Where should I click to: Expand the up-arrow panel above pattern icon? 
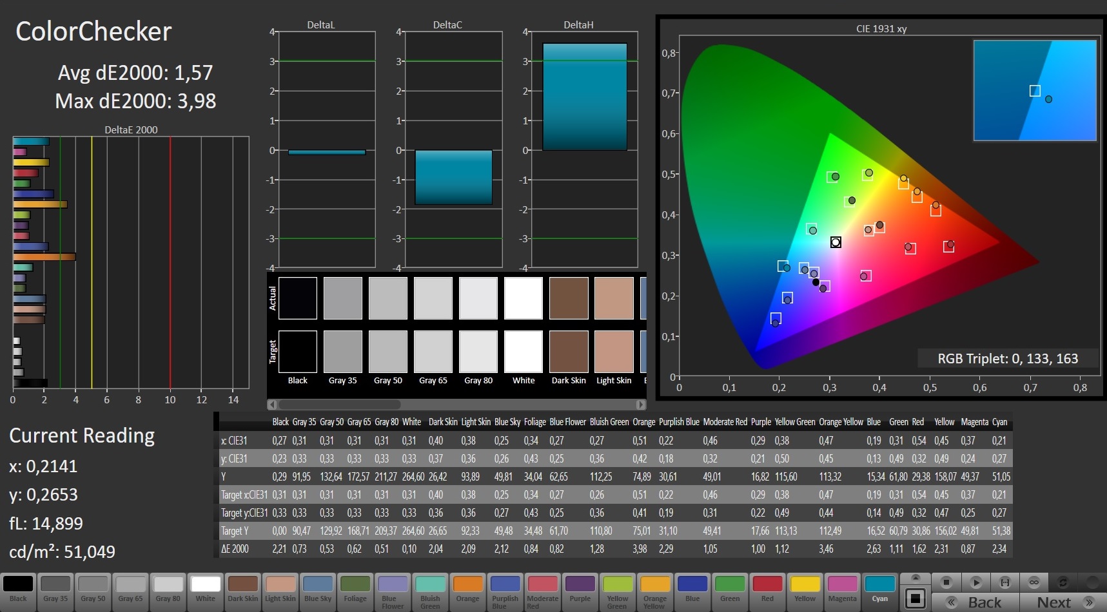point(915,578)
